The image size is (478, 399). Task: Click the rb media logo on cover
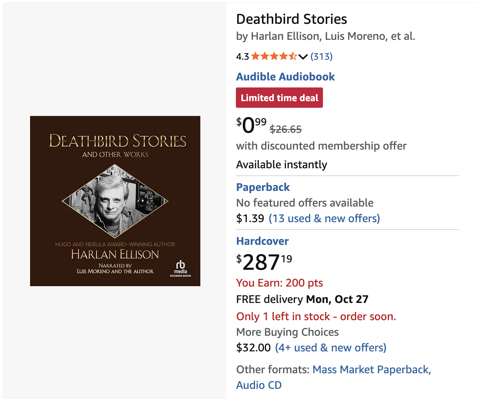[x=180, y=268]
